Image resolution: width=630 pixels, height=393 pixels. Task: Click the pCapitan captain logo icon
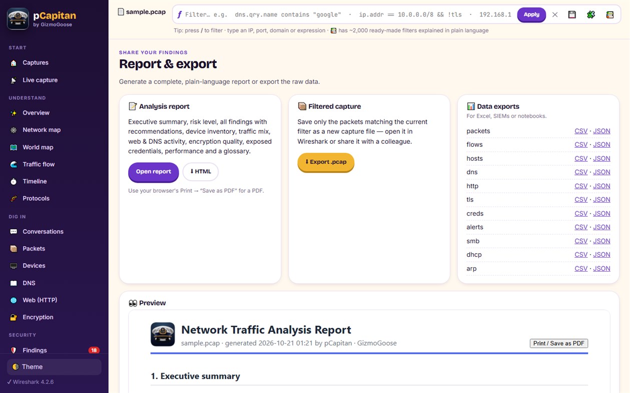point(18,19)
